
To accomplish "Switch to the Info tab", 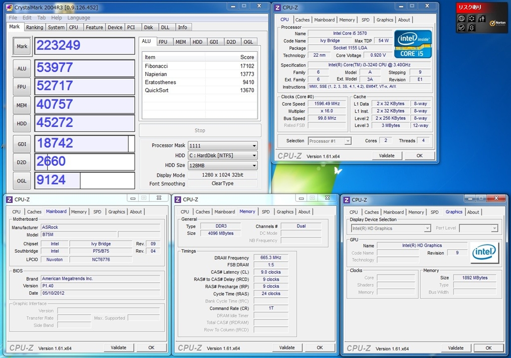I will (183, 27).
